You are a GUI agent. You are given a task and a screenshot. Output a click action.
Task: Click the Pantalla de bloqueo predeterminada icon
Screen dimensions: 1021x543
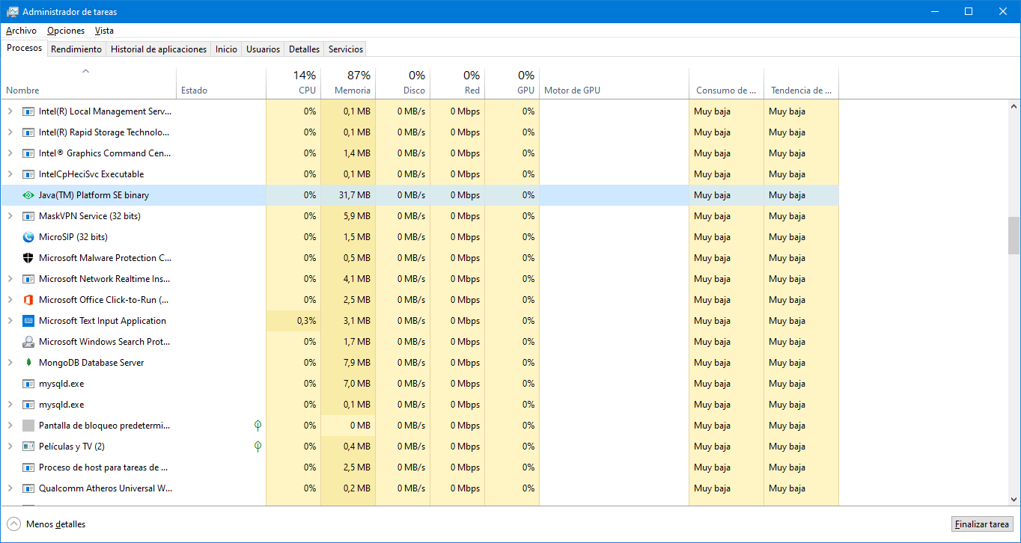[x=28, y=426]
